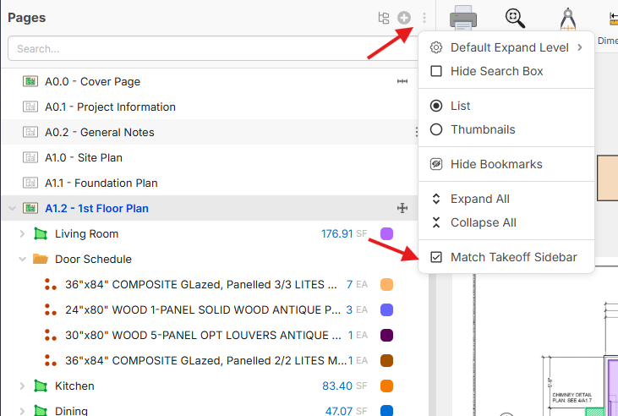Toggle the Hide Search Box checkbox
The height and width of the screenshot is (416, 618).
[436, 71]
